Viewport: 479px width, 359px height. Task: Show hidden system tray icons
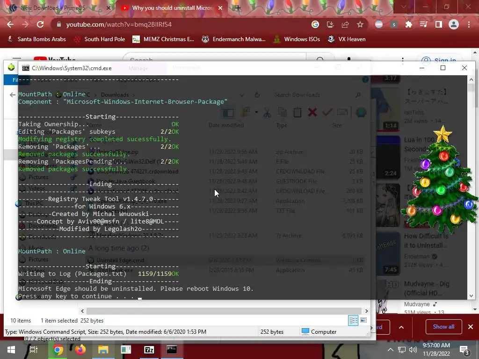coord(391,350)
